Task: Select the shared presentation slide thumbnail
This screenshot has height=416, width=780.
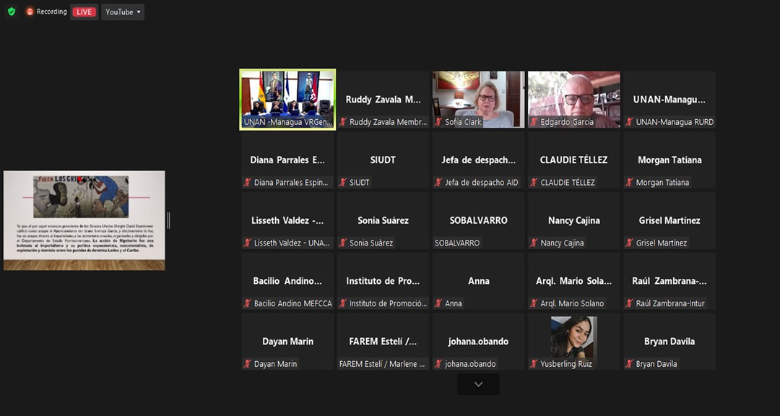Action: pyautogui.click(x=84, y=220)
